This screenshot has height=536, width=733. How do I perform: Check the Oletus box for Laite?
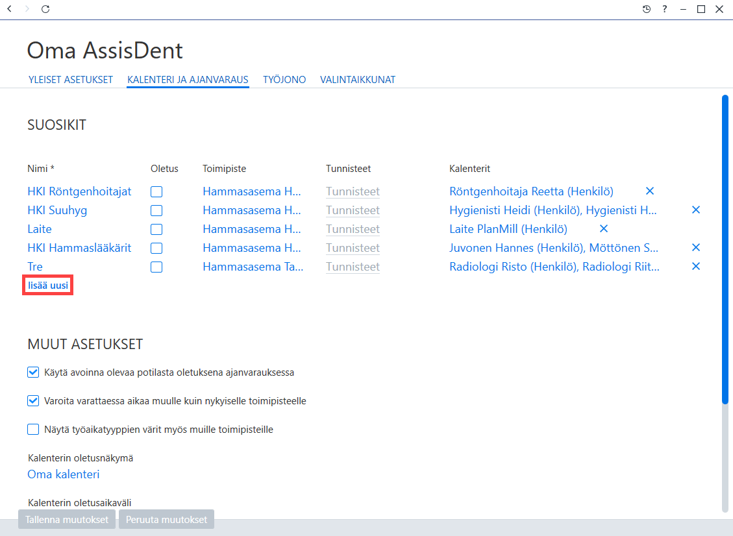click(156, 230)
